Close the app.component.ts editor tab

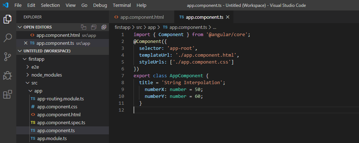pyautogui.click(x=228, y=17)
